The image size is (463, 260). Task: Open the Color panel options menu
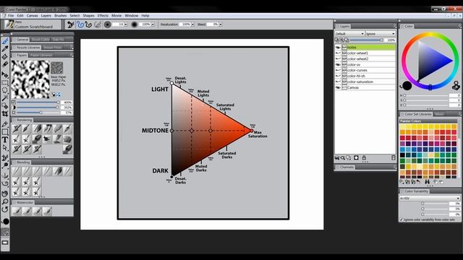click(x=460, y=27)
